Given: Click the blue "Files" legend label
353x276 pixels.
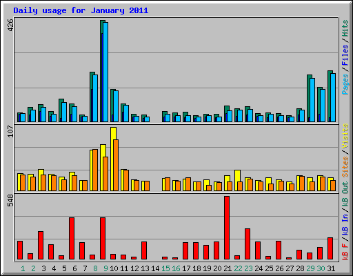Looking at the screenshot, I should (345, 55).
